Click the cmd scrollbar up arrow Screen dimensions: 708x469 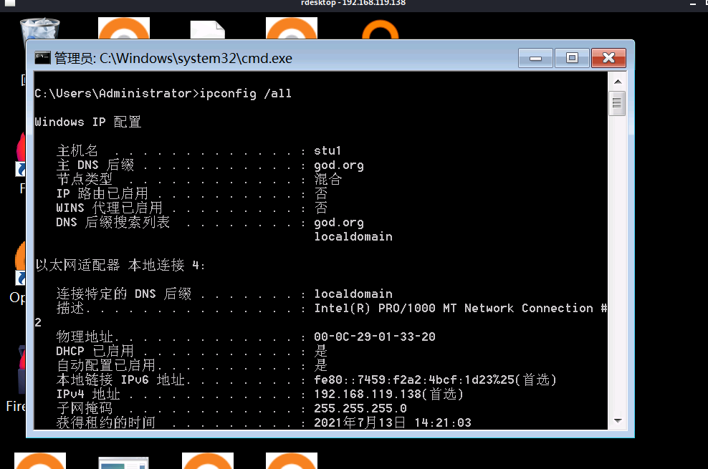(618, 82)
